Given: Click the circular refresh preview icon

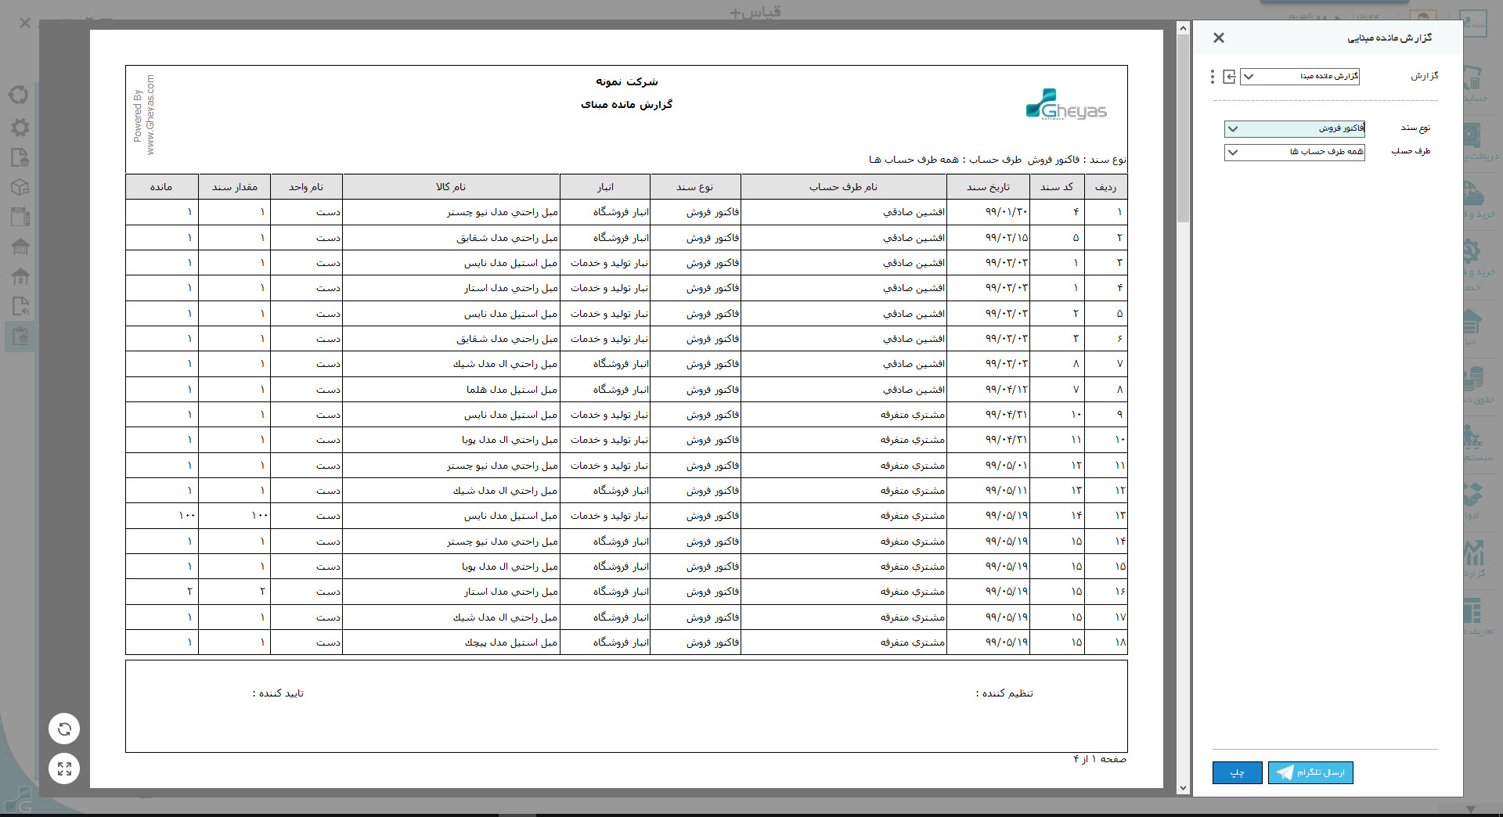Looking at the screenshot, I should [x=64, y=729].
